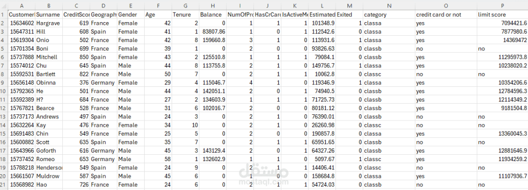Select the surname cell Onio
Image resolution: width=528 pixels, height=190 pixels.
pos(49,40)
